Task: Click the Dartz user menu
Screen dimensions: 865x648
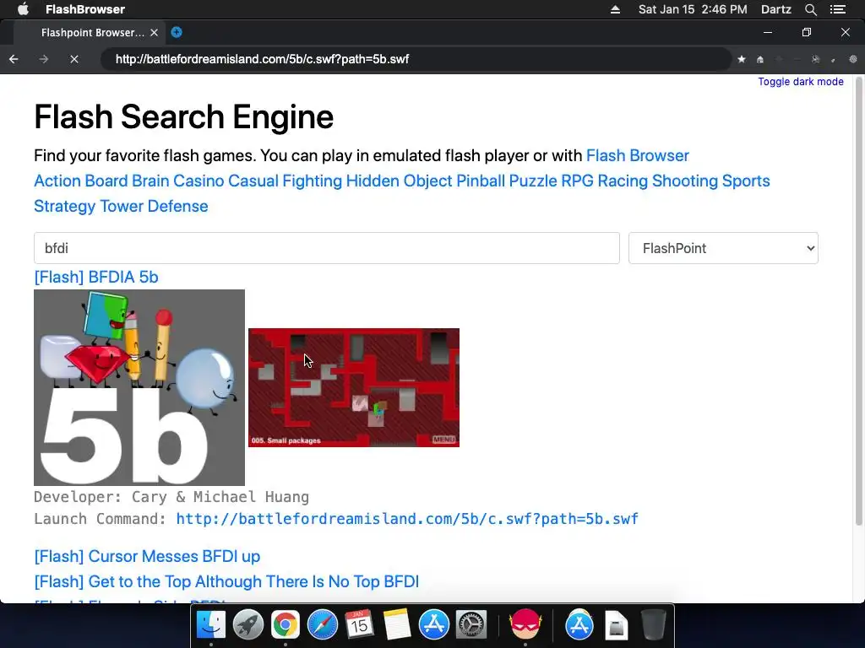Action: [775, 9]
